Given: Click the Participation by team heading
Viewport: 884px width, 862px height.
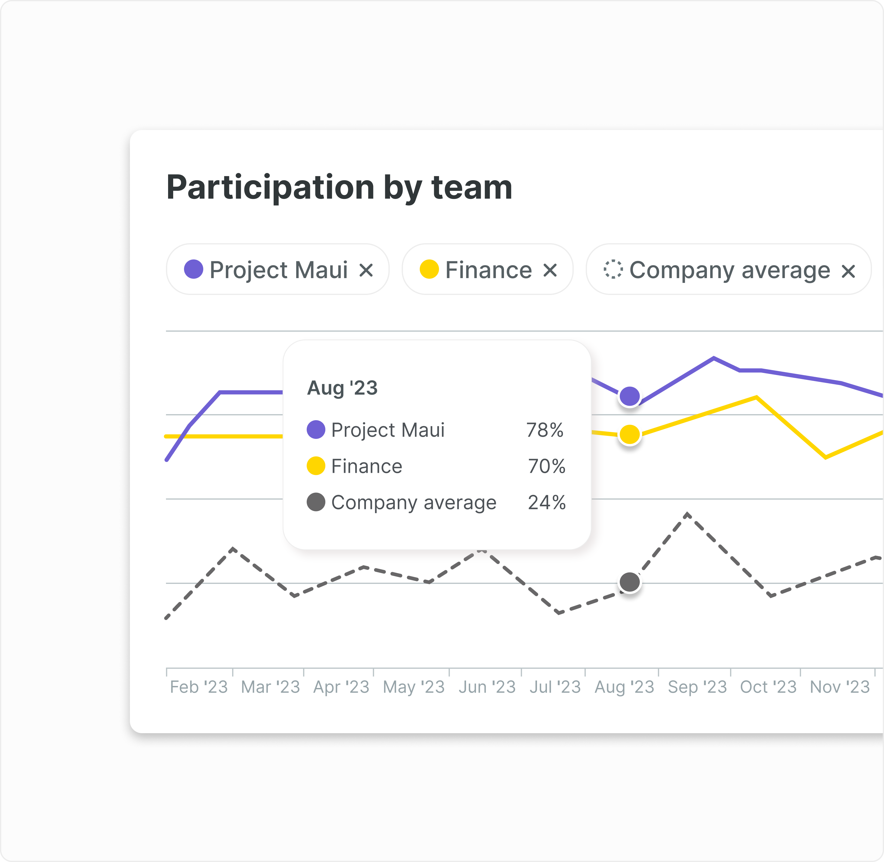Looking at the screenshot, I should pyautogui.click(x=339, y=187).
